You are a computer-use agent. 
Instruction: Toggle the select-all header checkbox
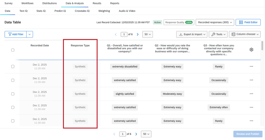tap(13, 50)
